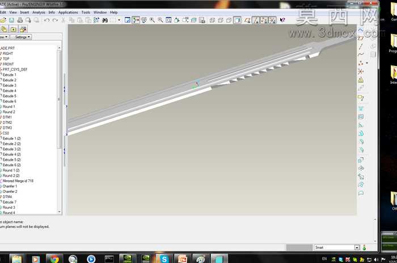Open the Find tool with binoculars icon
The image size is (397, 263).
[x=104, y=20]
